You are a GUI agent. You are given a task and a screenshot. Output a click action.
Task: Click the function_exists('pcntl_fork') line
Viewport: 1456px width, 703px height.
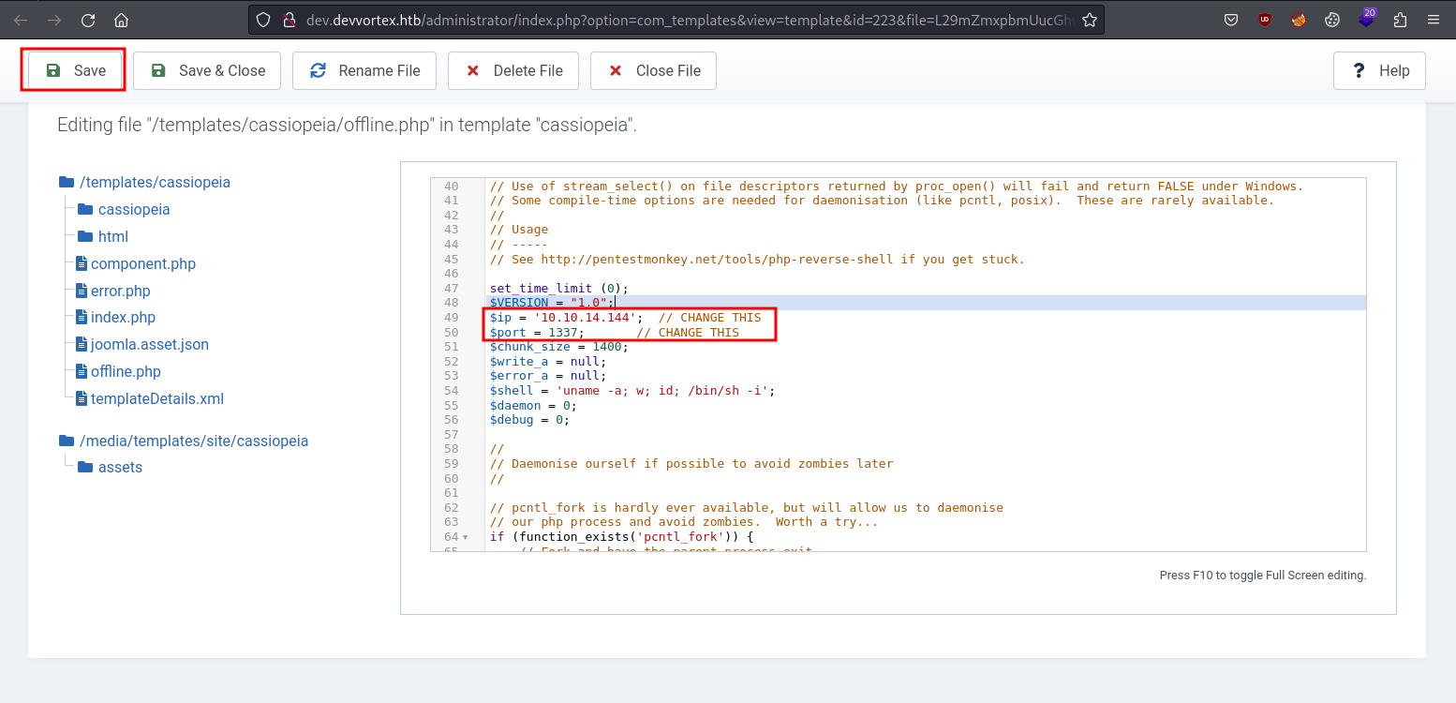pyautogui.click(x=621, y=537)
